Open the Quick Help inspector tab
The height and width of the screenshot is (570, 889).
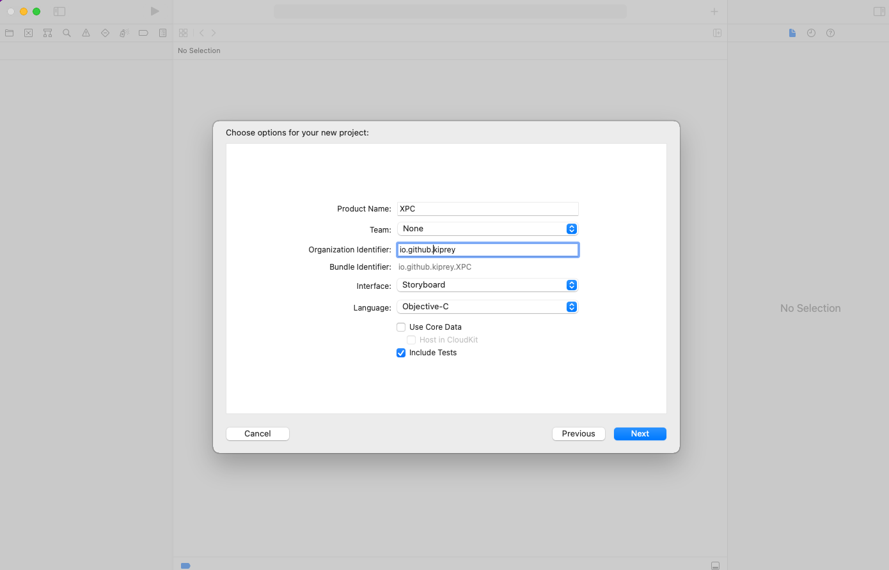[x=830, y=33]
